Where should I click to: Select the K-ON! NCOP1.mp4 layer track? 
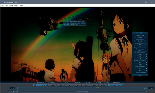(82, 91)
